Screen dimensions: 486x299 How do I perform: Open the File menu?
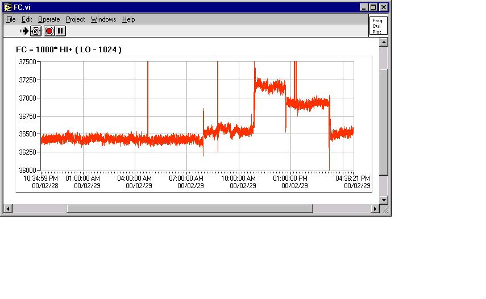tap(11, 19)
